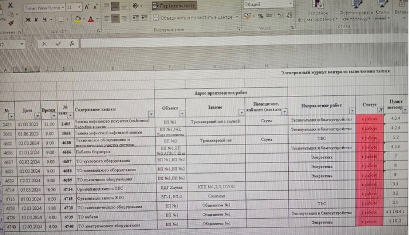Toggle middle vertical alignment
The height and width of the screenshot is (235, 410).
tap(115, 6)
